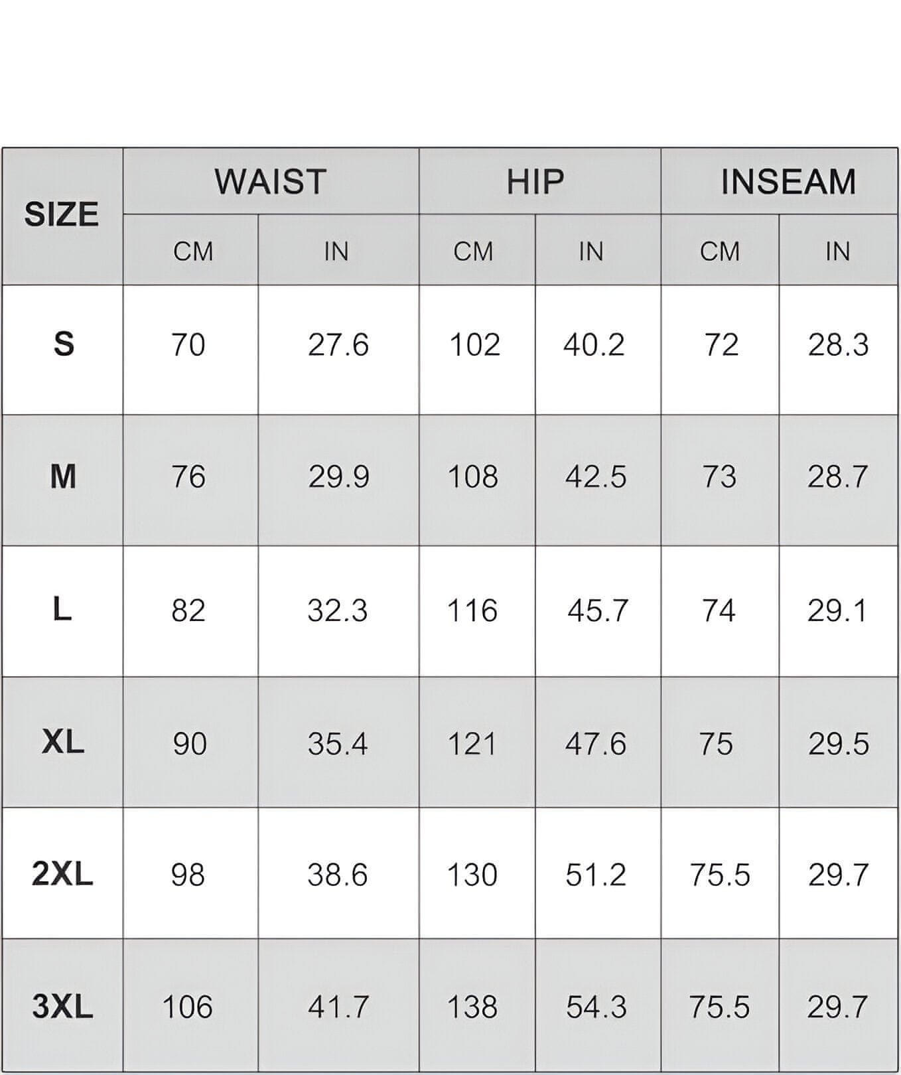Click the 82 waist centimeter cell
The height and width of the screenshot is (1075, 901).
coord(188,610)
